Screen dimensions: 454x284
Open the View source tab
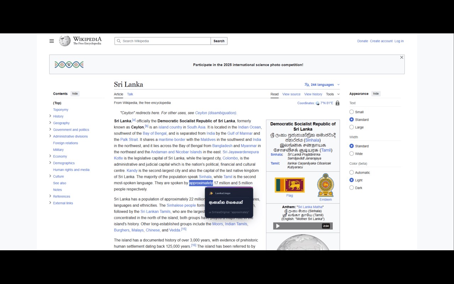click(291, 94)
